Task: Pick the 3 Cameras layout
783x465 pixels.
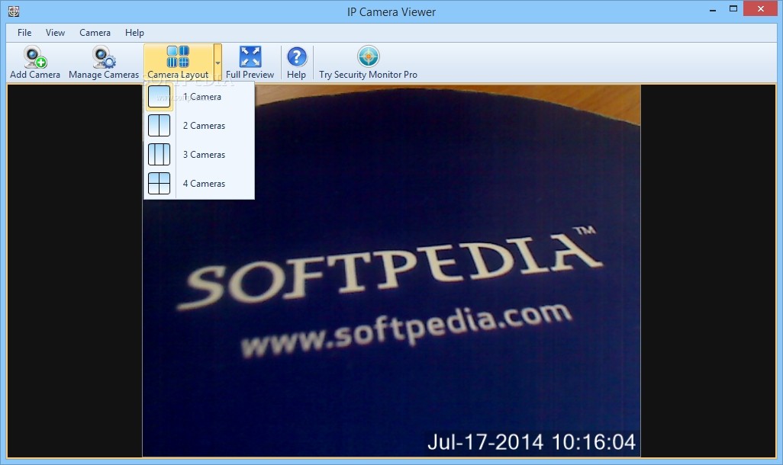Action: click(199, 155)
